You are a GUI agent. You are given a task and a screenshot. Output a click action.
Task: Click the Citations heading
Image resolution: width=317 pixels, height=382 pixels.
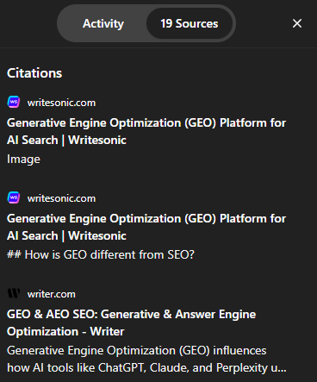[x=34, y=73]
